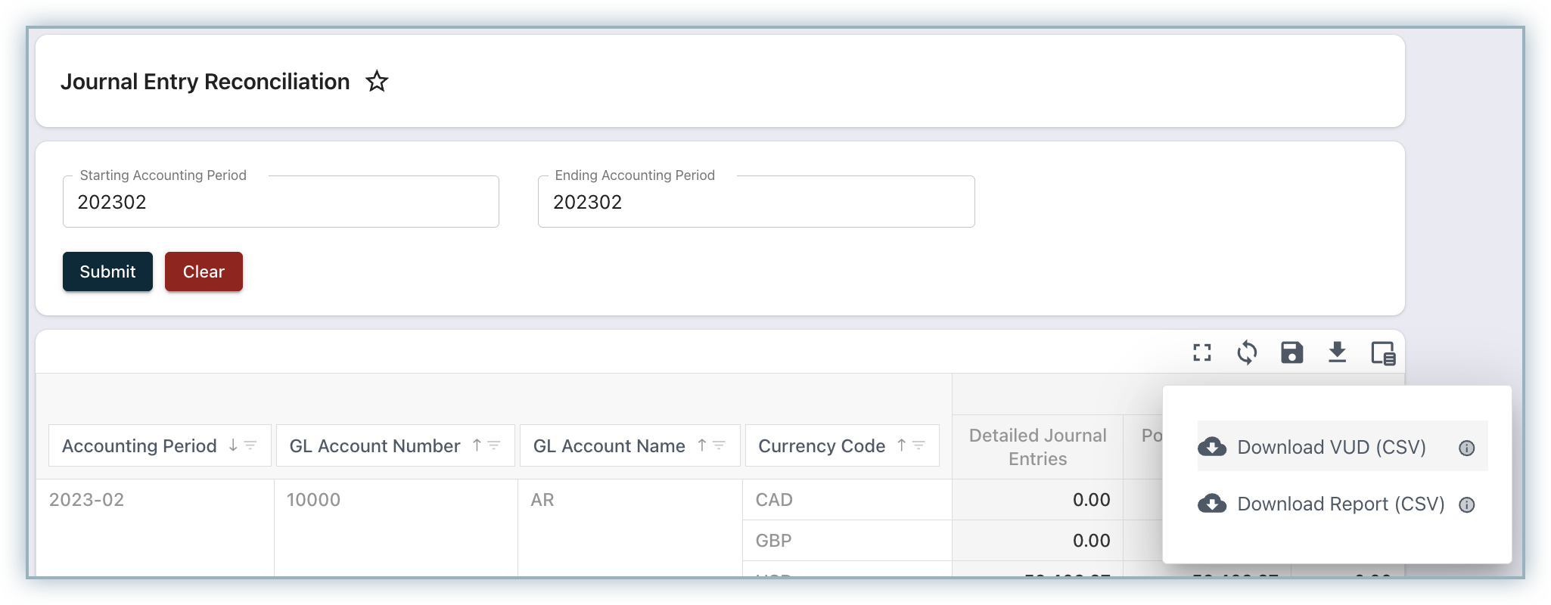Toggle sort arrow on GL Account Number
The image size is (1551, 605).
[477, 445]
